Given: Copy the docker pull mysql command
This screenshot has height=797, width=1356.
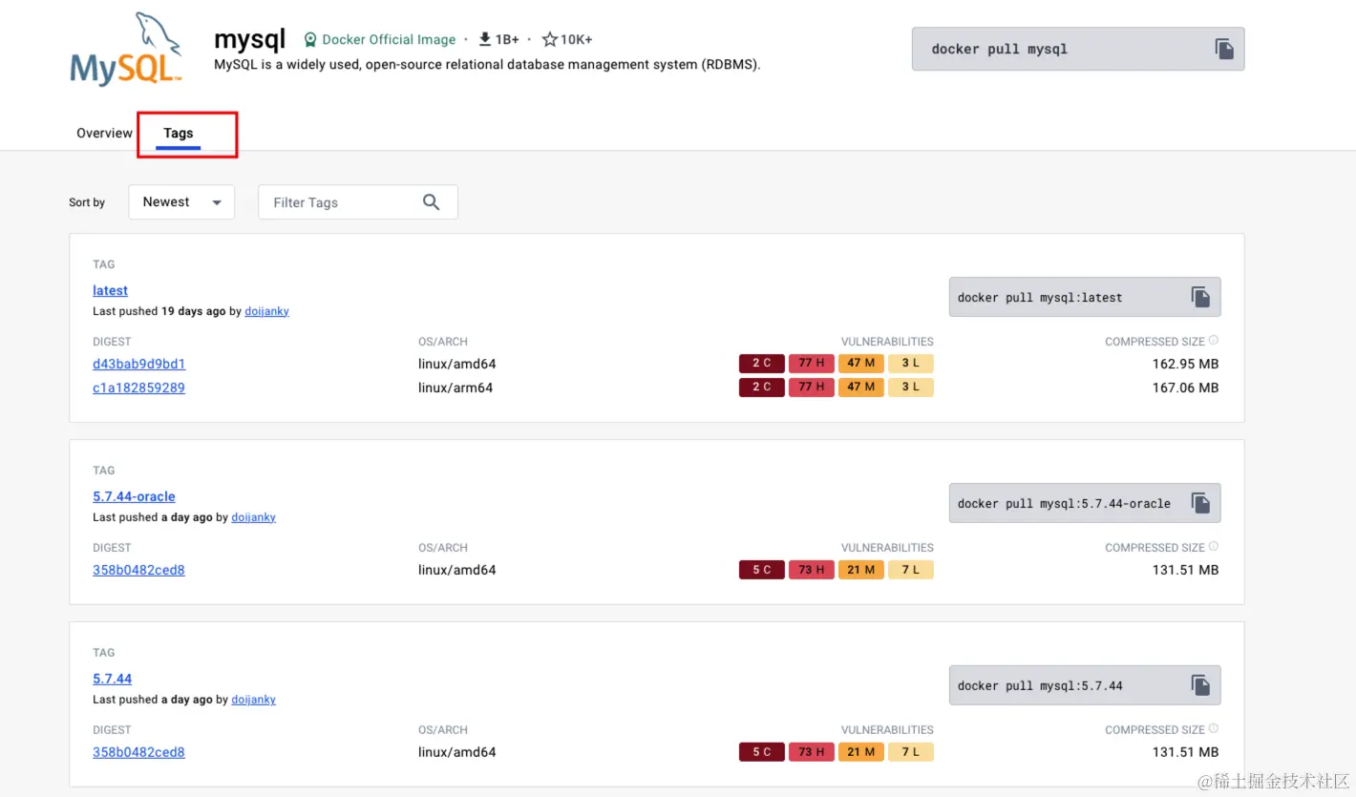Looking at the screenshot, I should click(1224, 50).
